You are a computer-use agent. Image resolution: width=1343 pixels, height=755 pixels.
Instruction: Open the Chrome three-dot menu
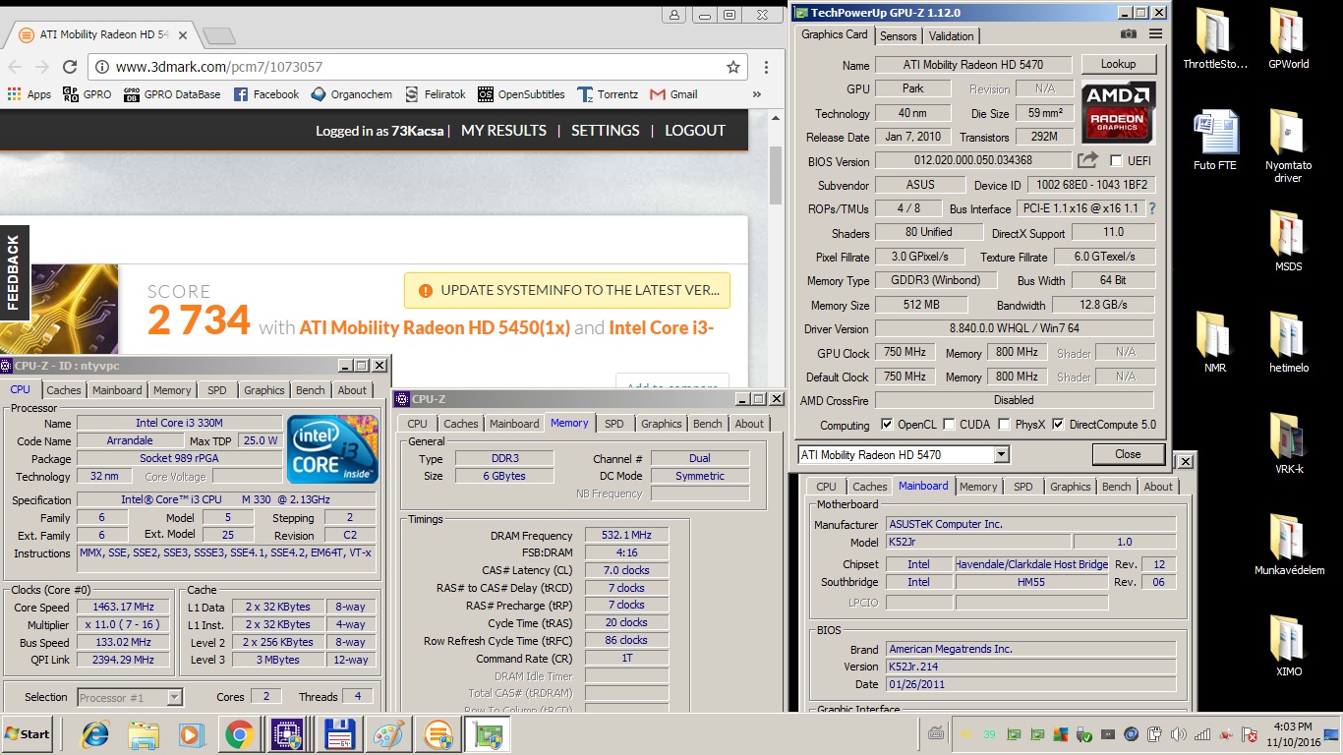pos(766,67)
